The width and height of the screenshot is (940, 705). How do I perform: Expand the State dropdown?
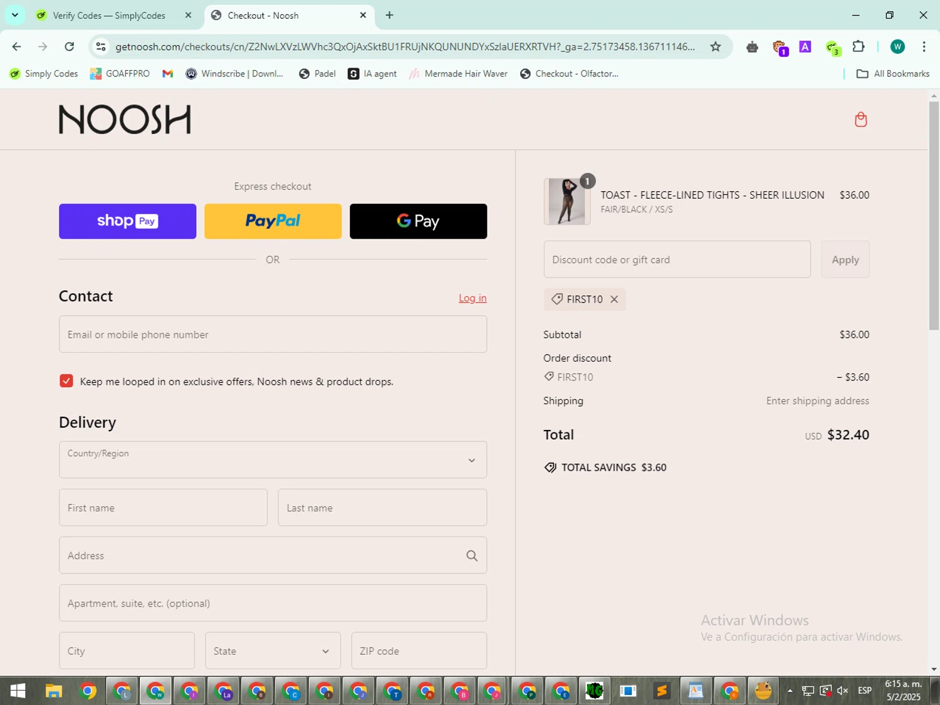coord(273,650)
